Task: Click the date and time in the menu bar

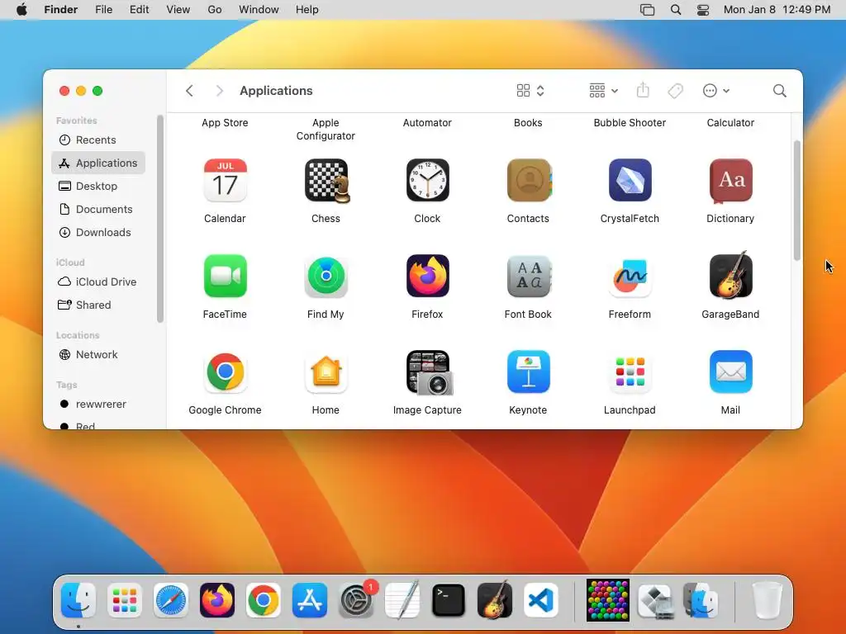Action: tap(777, 10)
